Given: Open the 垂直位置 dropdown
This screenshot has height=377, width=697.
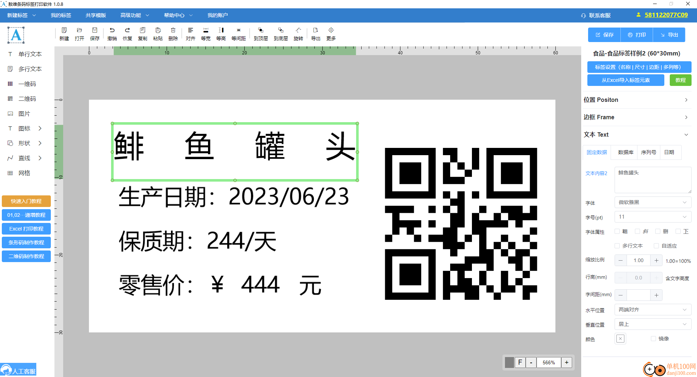Looking at the screenshot, I should 653,324.
